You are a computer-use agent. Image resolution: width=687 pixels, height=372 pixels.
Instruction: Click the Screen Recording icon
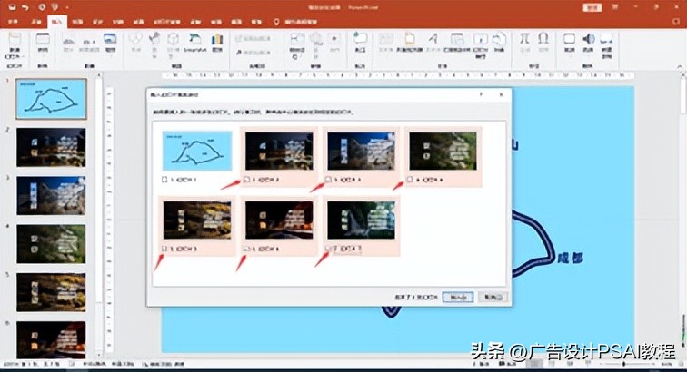[x=606, y=38]
